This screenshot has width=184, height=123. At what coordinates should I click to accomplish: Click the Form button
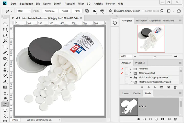point(77,11)
